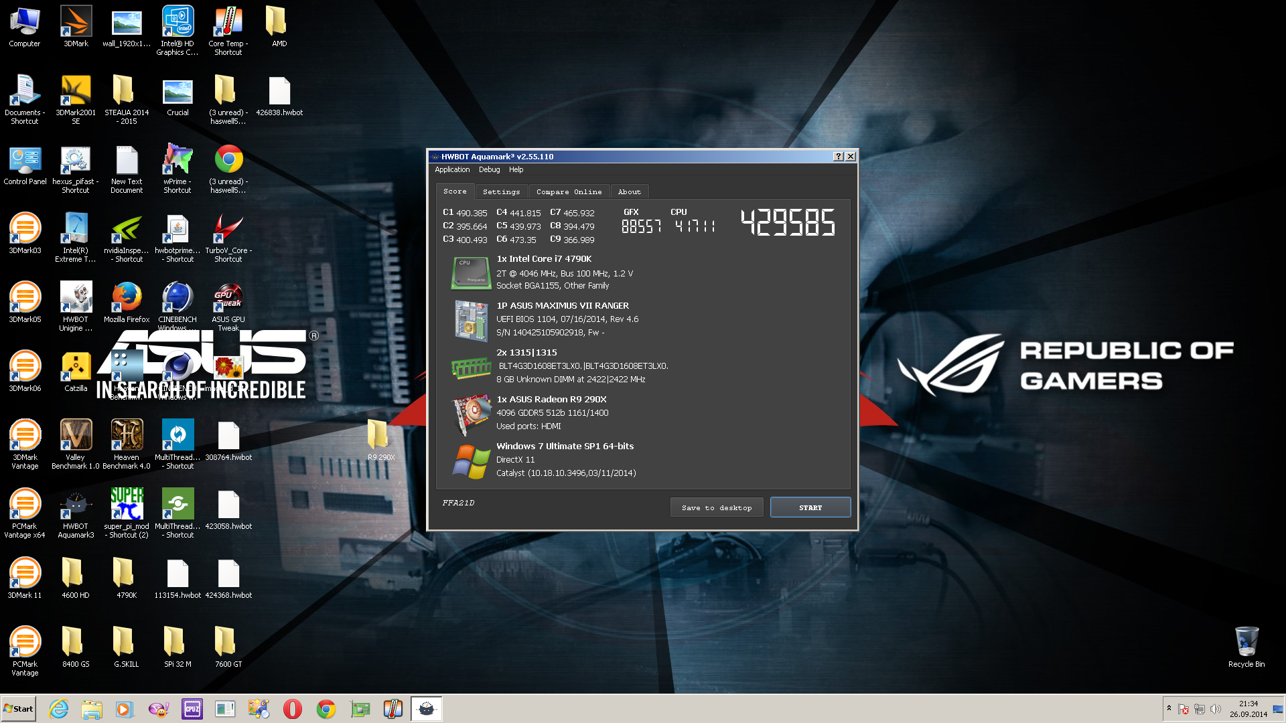Open Catzilla desktop icon
The width and height of the screenshot is (1286, 723).
(76, 372)
